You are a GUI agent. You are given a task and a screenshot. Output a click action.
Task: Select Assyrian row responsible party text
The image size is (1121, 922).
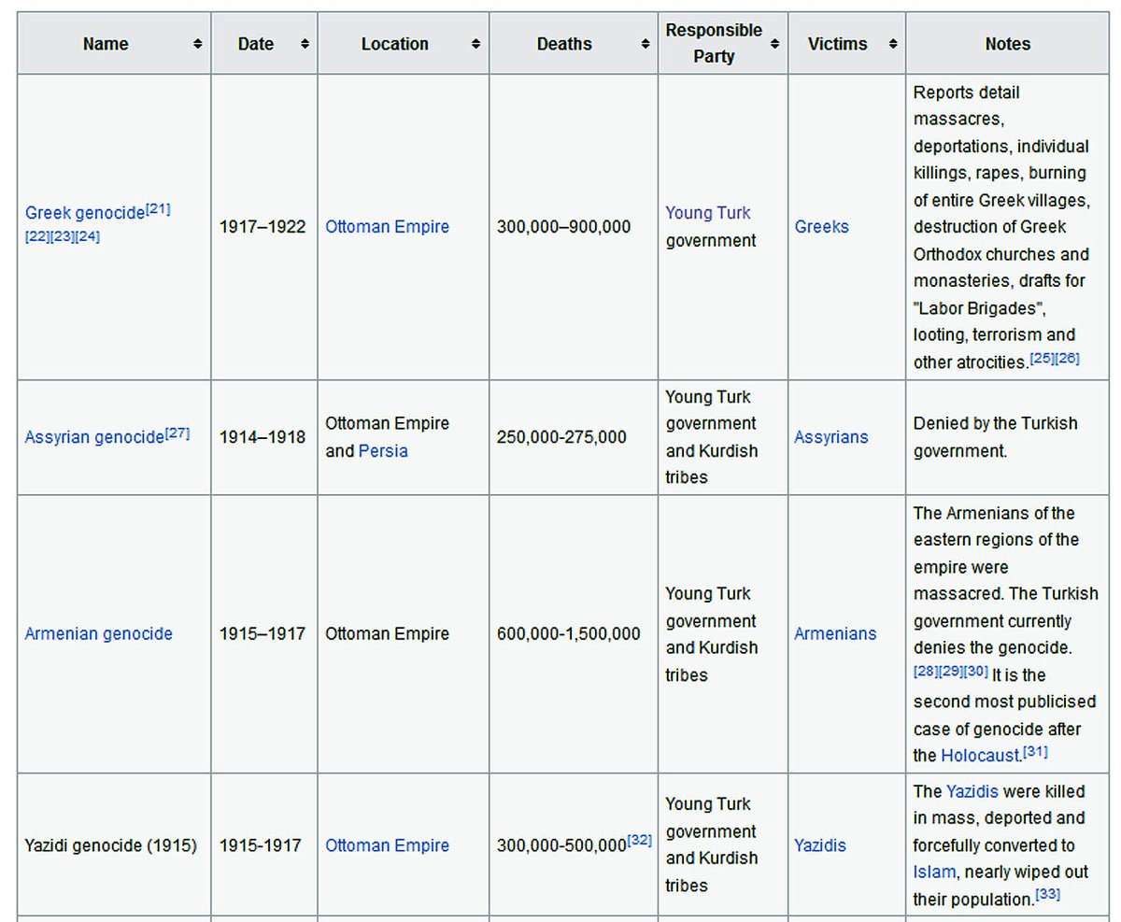(712, 437)
